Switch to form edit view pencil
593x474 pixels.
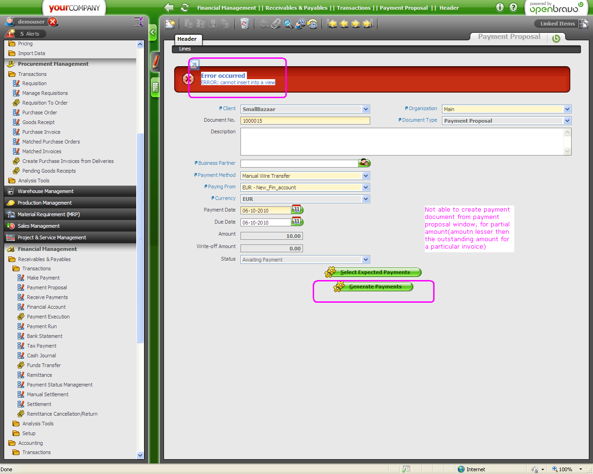click(156, 62)
